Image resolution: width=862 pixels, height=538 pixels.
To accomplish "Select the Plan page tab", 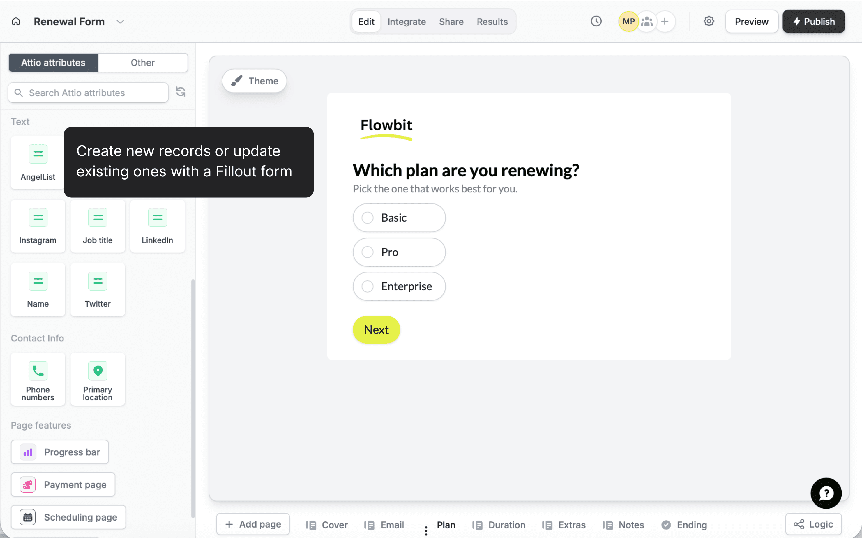I will pos(446,525).
